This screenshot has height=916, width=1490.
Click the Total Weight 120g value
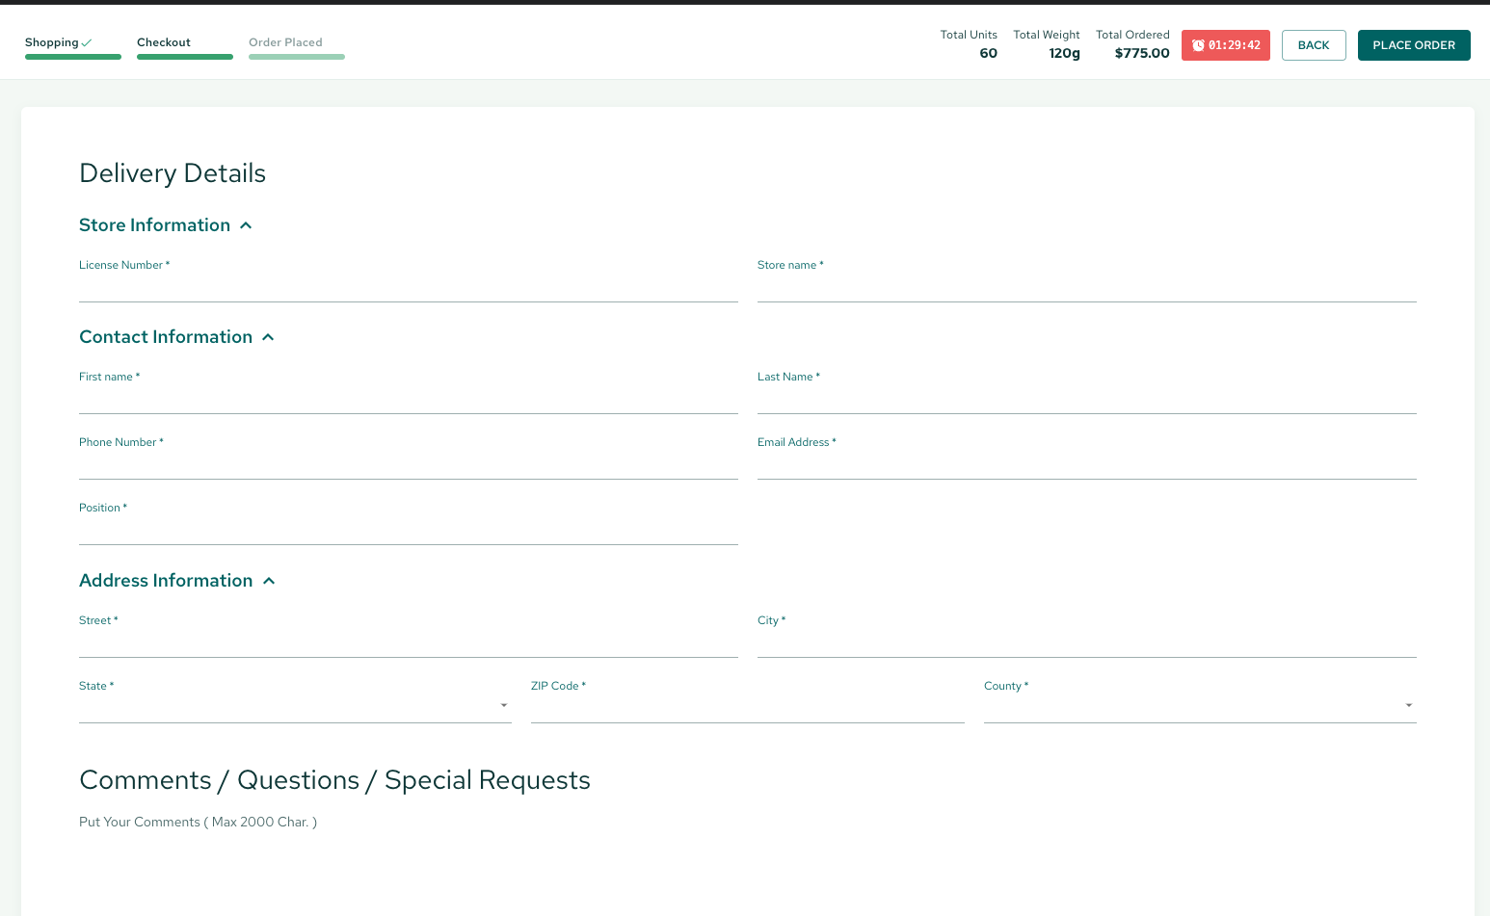(x=1064, y=53)
